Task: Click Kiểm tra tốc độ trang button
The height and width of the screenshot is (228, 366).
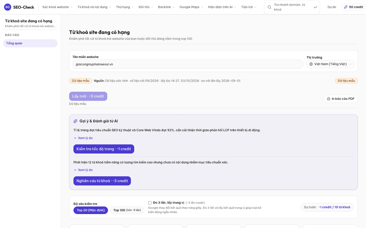Action: coord(104,149)
